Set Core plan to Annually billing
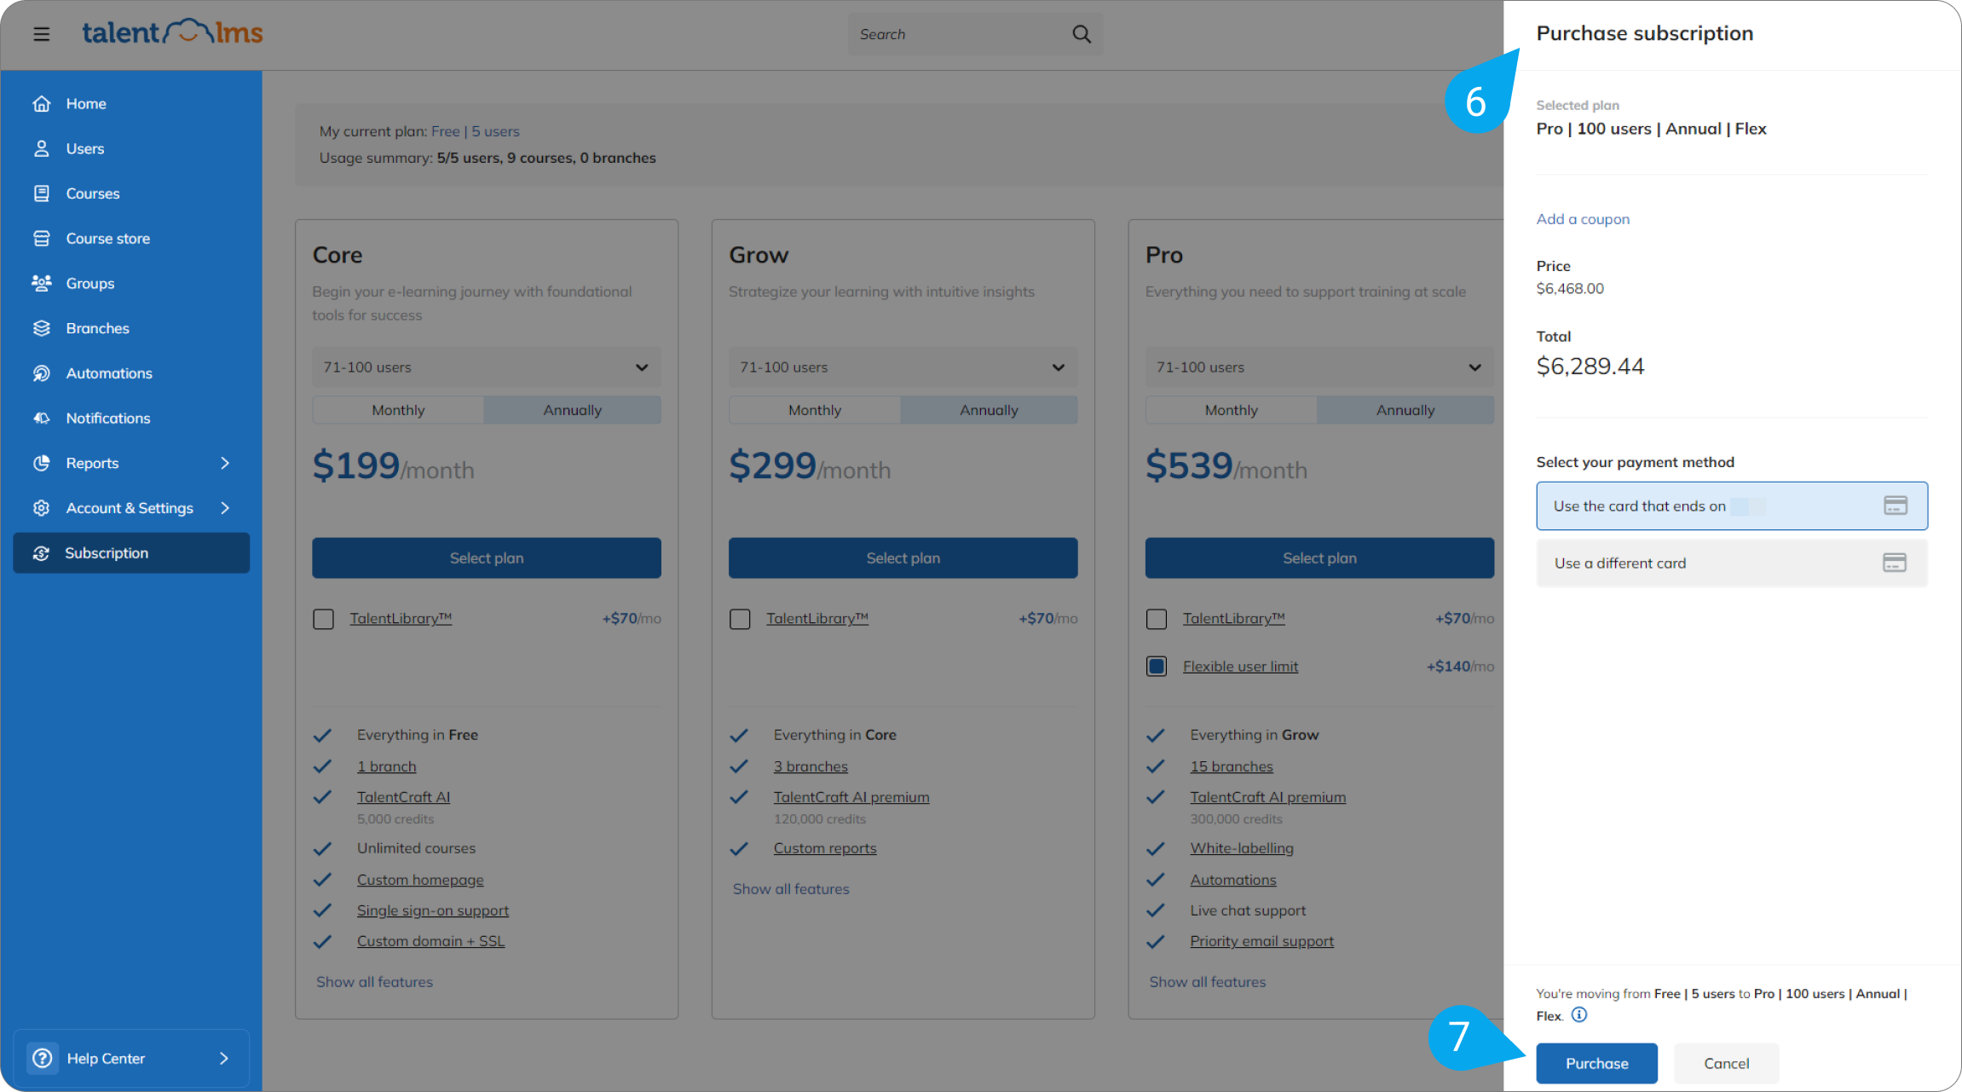 click(x=573, y=410)
